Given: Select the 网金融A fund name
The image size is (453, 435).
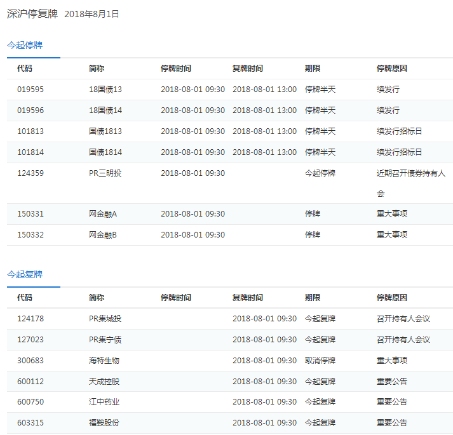Looking at the screenshot, I should 103,214.
